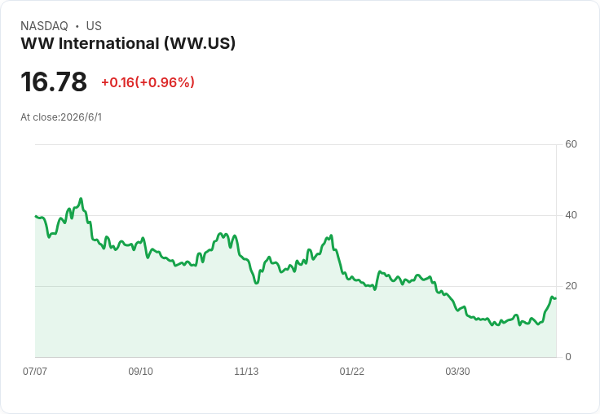This screenshot has width=600, height=414.
Task: Click the highest peak of the price line
Action: (81, 199)
